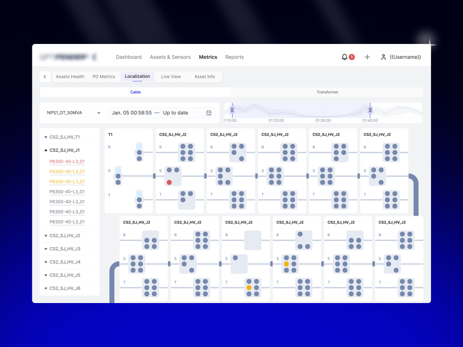Open Assets & Sensors page
This screenshot has width=463, height=347.
[x=170, y=57]
